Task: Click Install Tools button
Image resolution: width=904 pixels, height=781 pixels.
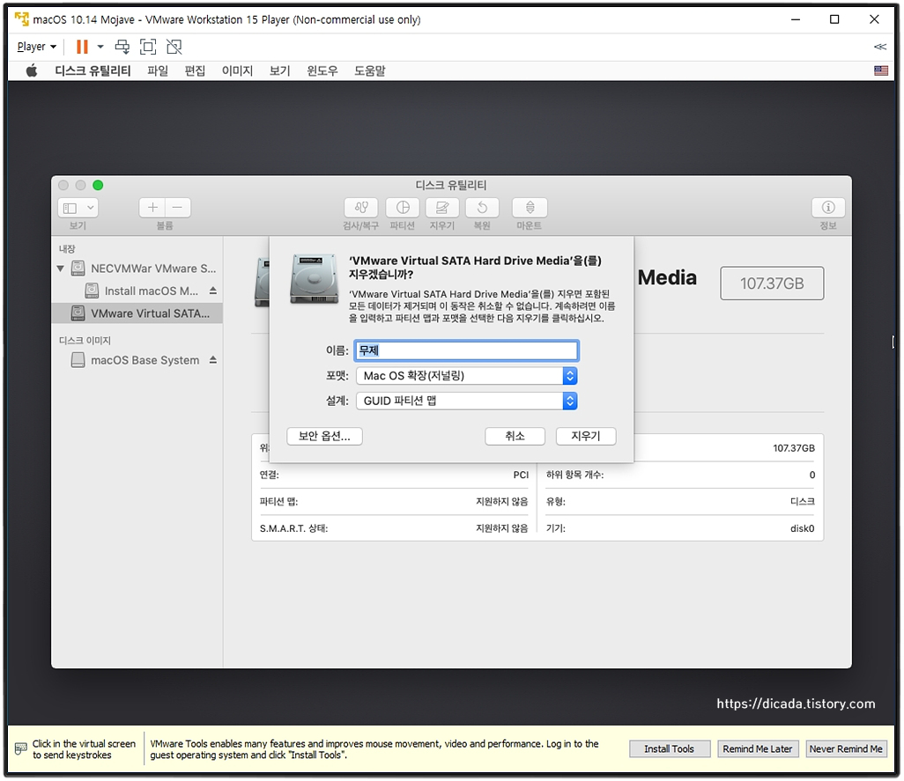Action: click(670, 748)
